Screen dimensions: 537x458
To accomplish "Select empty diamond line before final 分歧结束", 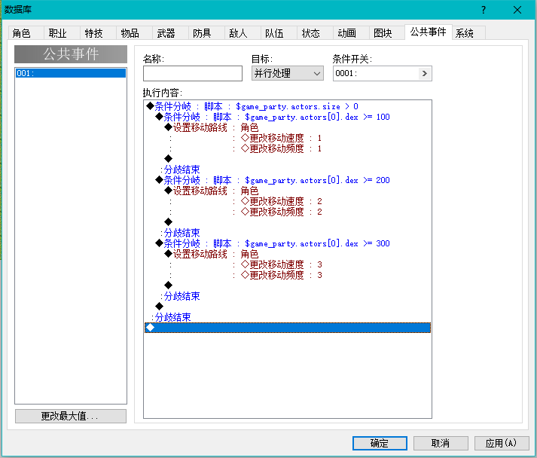I will (x=288, y=307).
